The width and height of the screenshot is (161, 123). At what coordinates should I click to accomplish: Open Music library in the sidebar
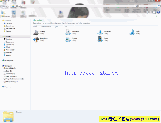click(8, 47)
